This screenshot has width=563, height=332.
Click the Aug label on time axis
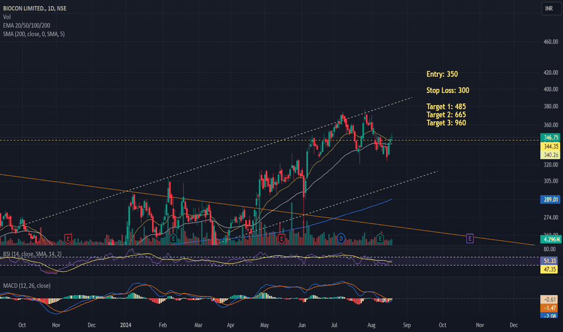tap(372, 325)
